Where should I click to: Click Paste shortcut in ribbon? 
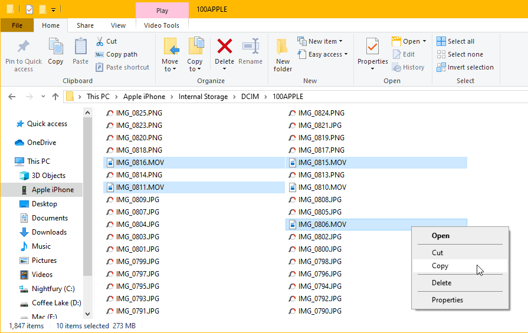(122, 67)
